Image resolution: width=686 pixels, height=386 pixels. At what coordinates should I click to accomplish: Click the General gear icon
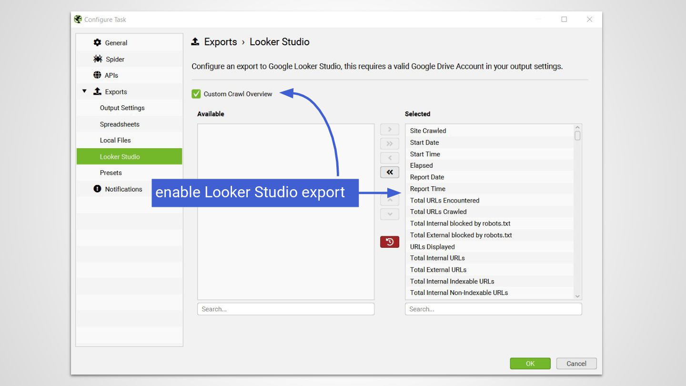pyautogui.click(x=97, y=42)
